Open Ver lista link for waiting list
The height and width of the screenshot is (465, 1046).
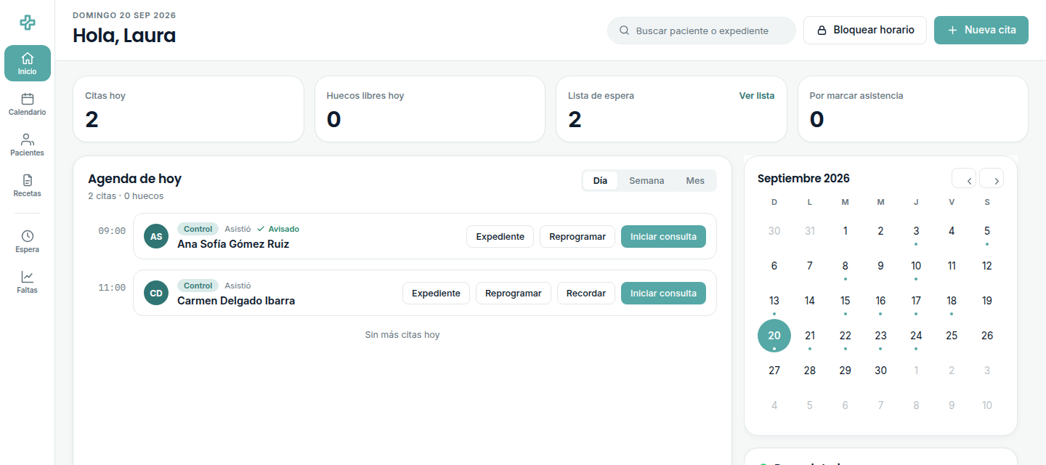[757, 96]
